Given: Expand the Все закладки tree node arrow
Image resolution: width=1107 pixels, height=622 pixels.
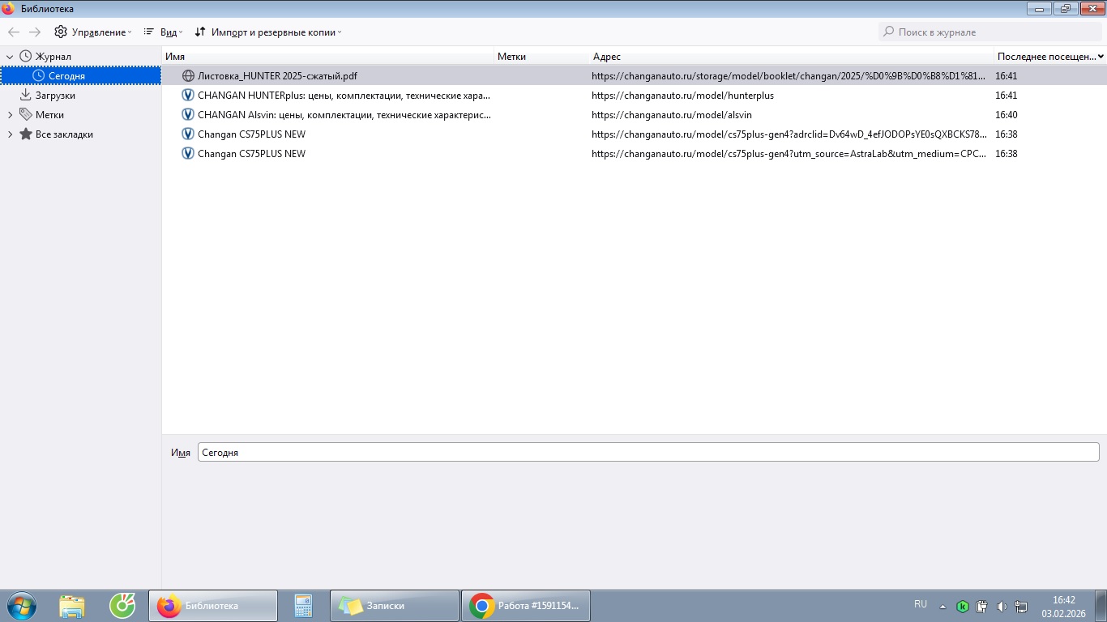Looking at the screenshot, I should (10, 134).
